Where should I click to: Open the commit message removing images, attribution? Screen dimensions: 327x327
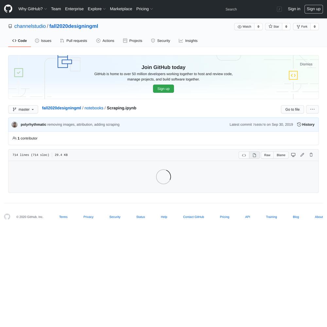pyautogui.click(x=83, y=125)
